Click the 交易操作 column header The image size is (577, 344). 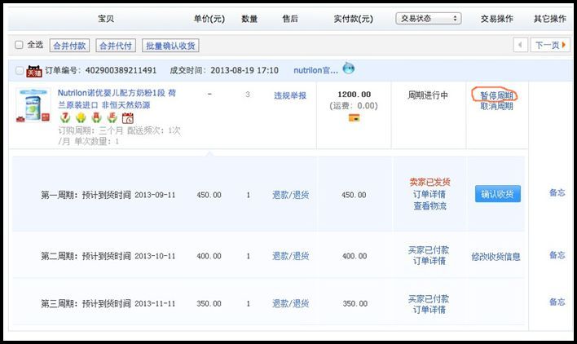[x=497, y=19]
